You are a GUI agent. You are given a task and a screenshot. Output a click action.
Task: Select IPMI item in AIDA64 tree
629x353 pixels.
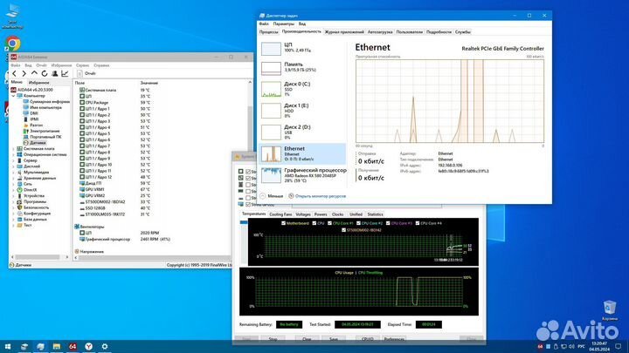click(31, 119)
